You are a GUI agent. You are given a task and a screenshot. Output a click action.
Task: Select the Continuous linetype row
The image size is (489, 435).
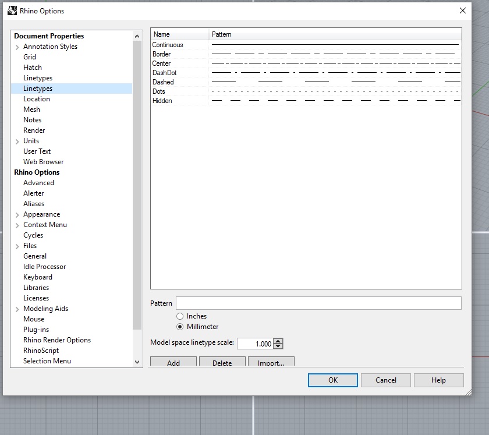[306, 45]
